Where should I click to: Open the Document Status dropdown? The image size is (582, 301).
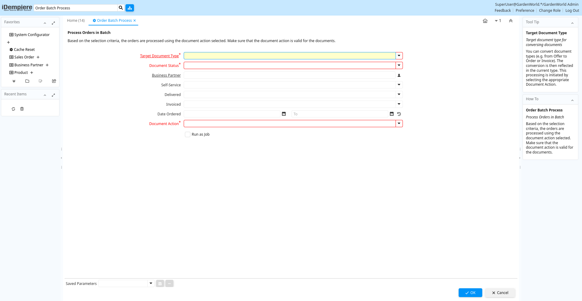tap(399, 65)
